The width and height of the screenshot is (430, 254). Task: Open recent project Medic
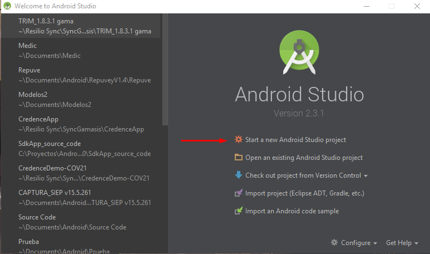click(x=81, y=50)
